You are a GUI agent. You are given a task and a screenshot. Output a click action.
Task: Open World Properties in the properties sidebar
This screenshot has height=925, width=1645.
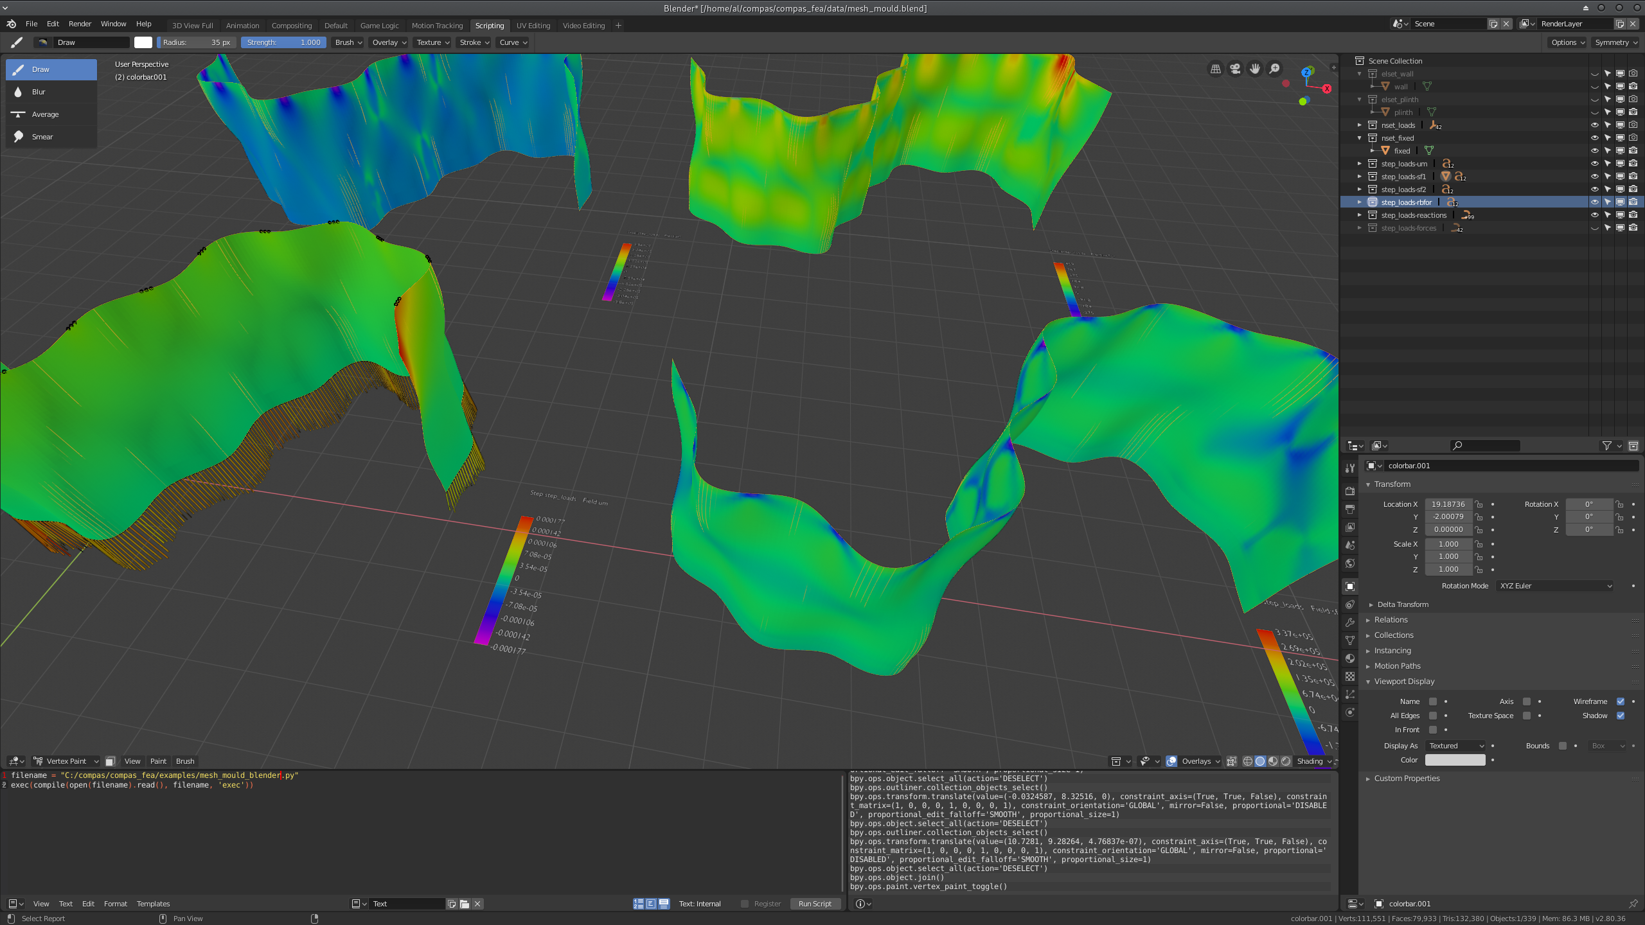(1350, 563)
